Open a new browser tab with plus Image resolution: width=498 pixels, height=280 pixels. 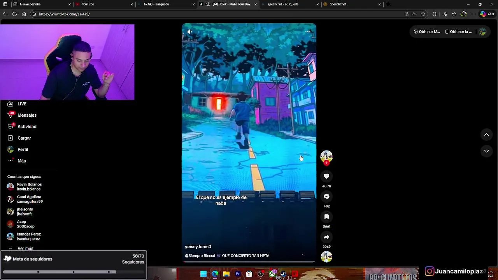click(388, 4)
